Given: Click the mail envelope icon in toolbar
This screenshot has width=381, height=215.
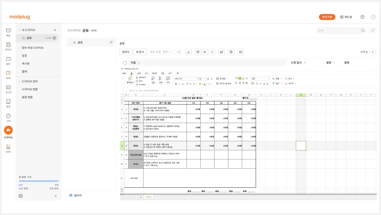Looking at the screenshot, I should pos(241,52).
